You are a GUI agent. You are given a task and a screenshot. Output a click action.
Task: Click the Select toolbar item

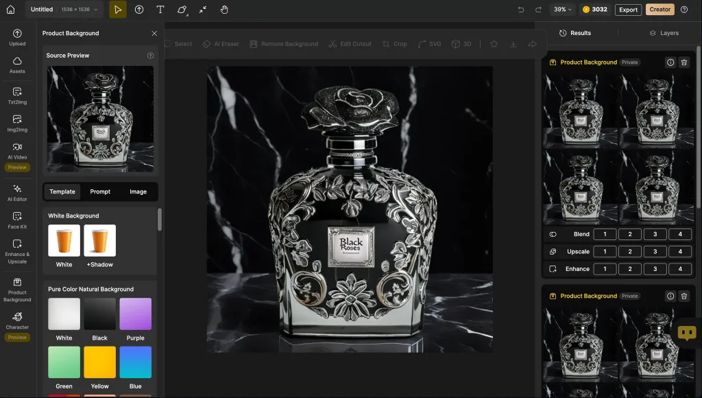(x=178, y=44)
